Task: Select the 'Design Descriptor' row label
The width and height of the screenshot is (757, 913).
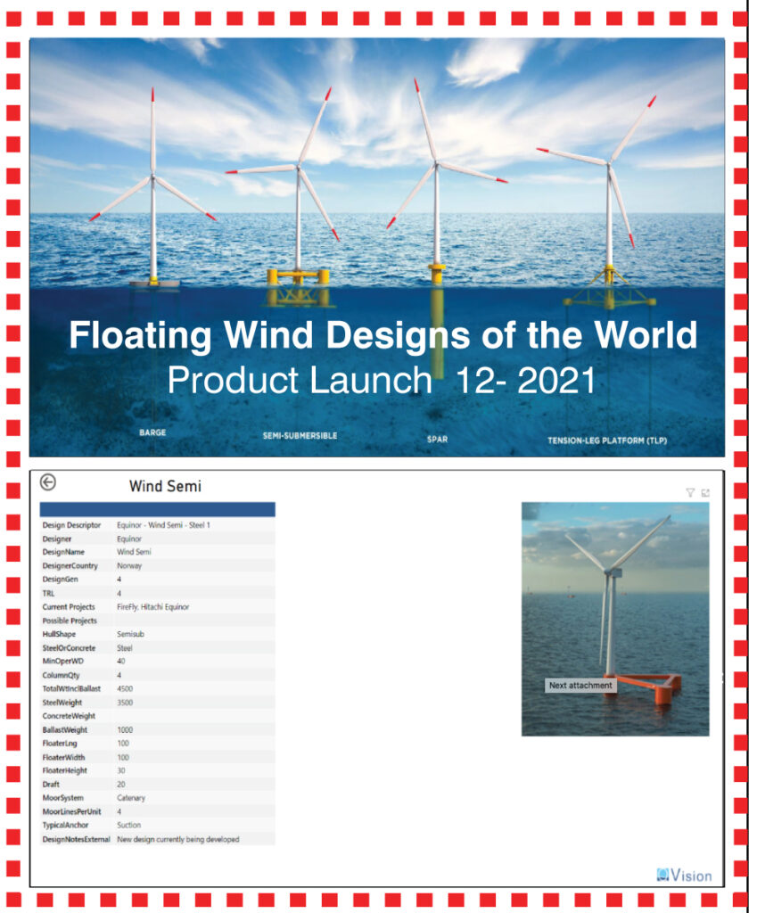Action: (x=71, y=525)
